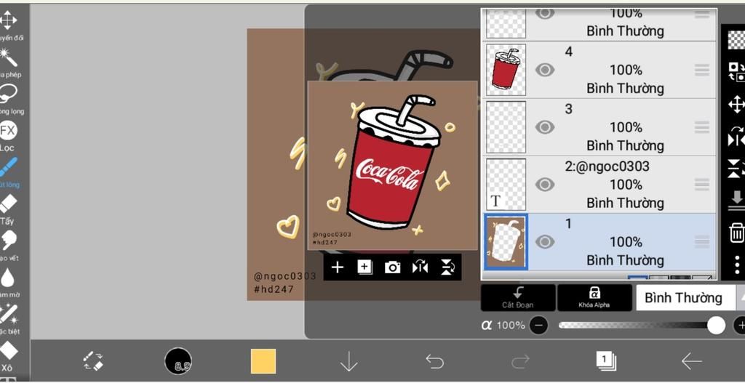The width and height of the screenshot is (745, 383).
Task: Select the text layer T thumbnail
Action: pyautogui.click(x=506, y=184)
